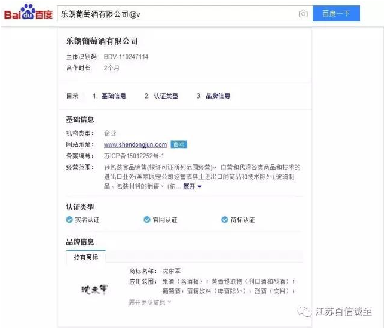This screenshot has width=385, height=329.
Task: Click the 实名认证 check icon
Action: pyautogui.click(x=69, y=220)
